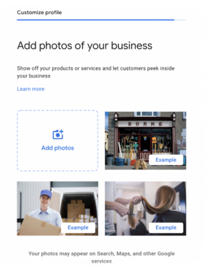Screen dimensions: 205x268
Task: Select the delivery man example photo
Action: click(x=58, y=208)
